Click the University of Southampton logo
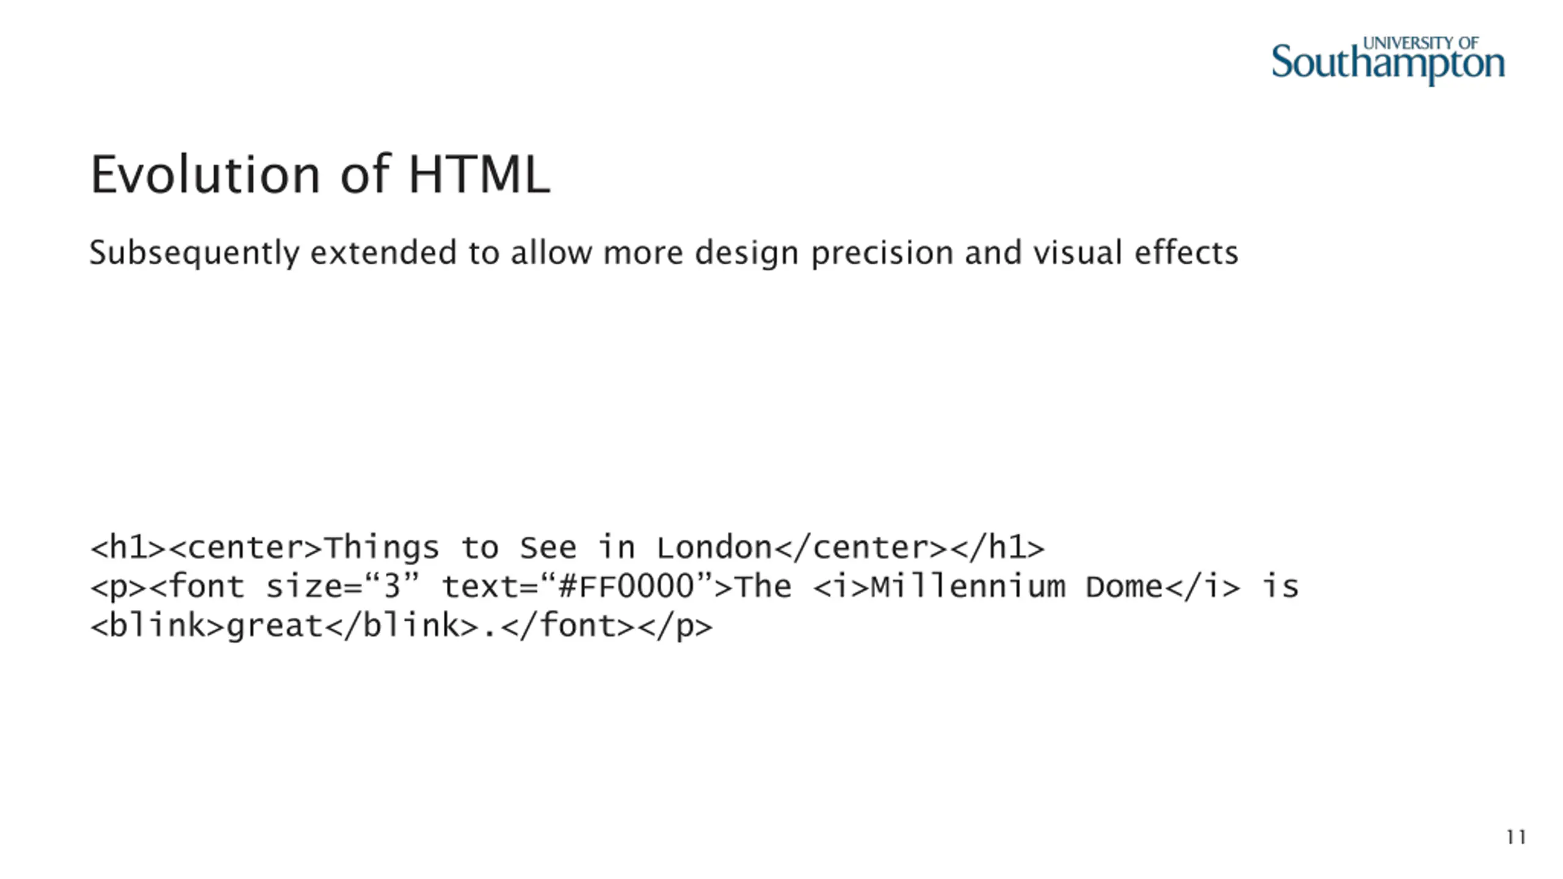Screen dimensions: 1563x879 (x=1388, y=60)
